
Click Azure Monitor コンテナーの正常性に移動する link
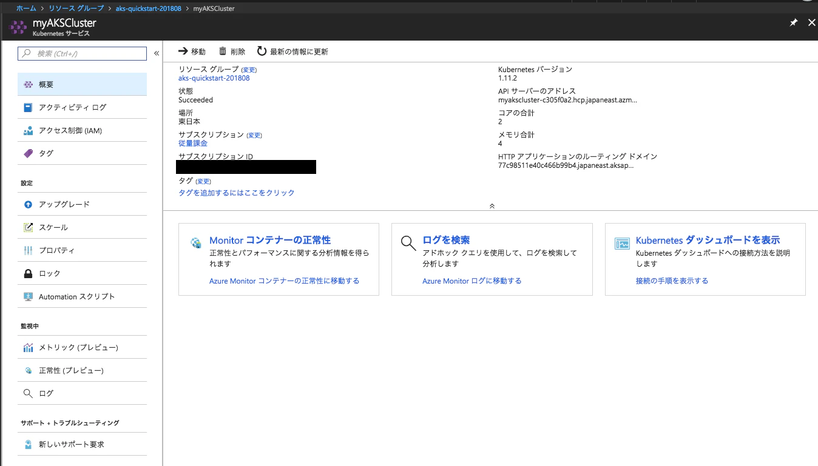click(x=284, y=281)
